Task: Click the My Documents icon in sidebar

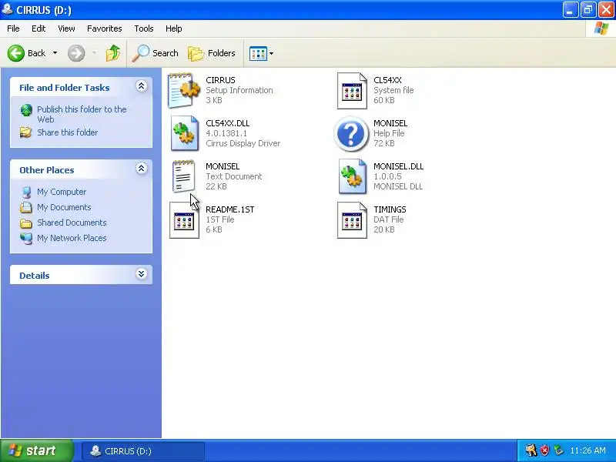Action: (x=26, y=207)
